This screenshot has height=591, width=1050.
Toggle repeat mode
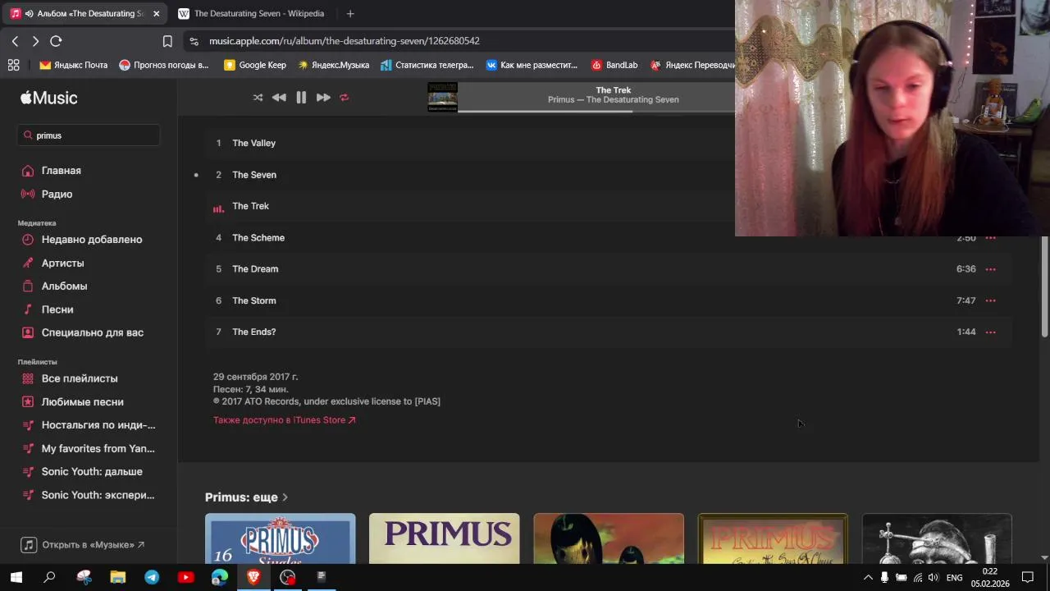(x=345, y=98)
